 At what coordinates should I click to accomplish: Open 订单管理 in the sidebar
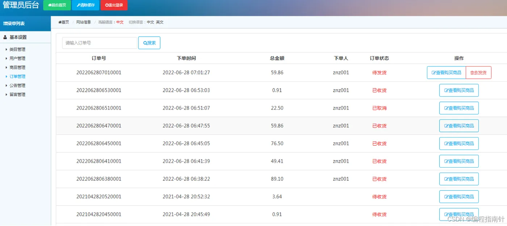(x=17, y=77)
